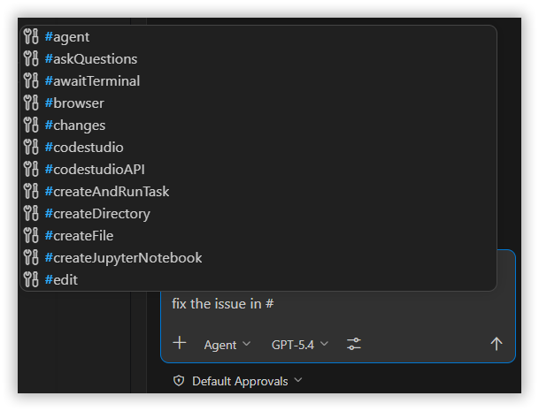Click the plus add context icon
The image size is (539, 411).
coord(180,343)
